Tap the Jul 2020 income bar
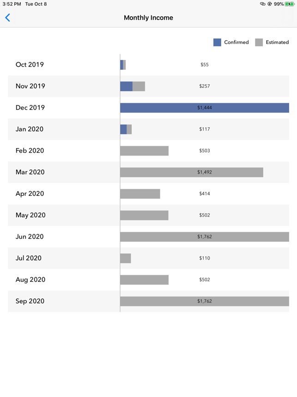 (x=125, y=258)
